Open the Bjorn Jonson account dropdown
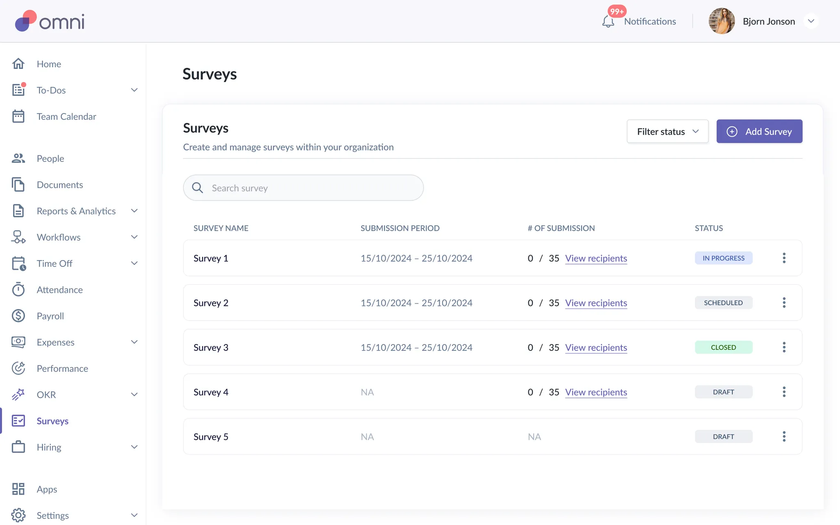Screen dimensions: 840x525 (811, 21)
